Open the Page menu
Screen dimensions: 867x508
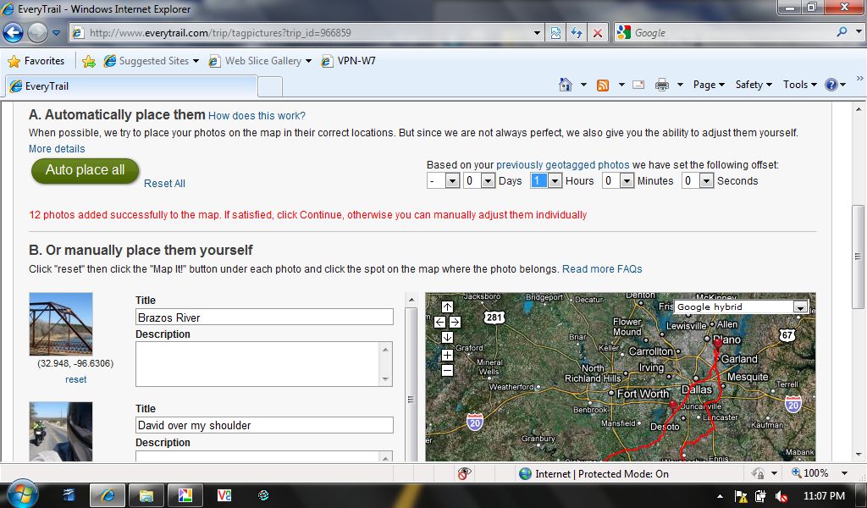pyautogui.click(x=709, y=85)
